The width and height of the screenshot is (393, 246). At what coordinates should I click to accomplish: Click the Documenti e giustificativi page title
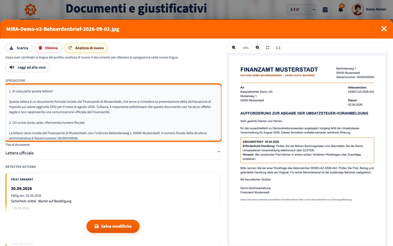click(x=136, y=8)
